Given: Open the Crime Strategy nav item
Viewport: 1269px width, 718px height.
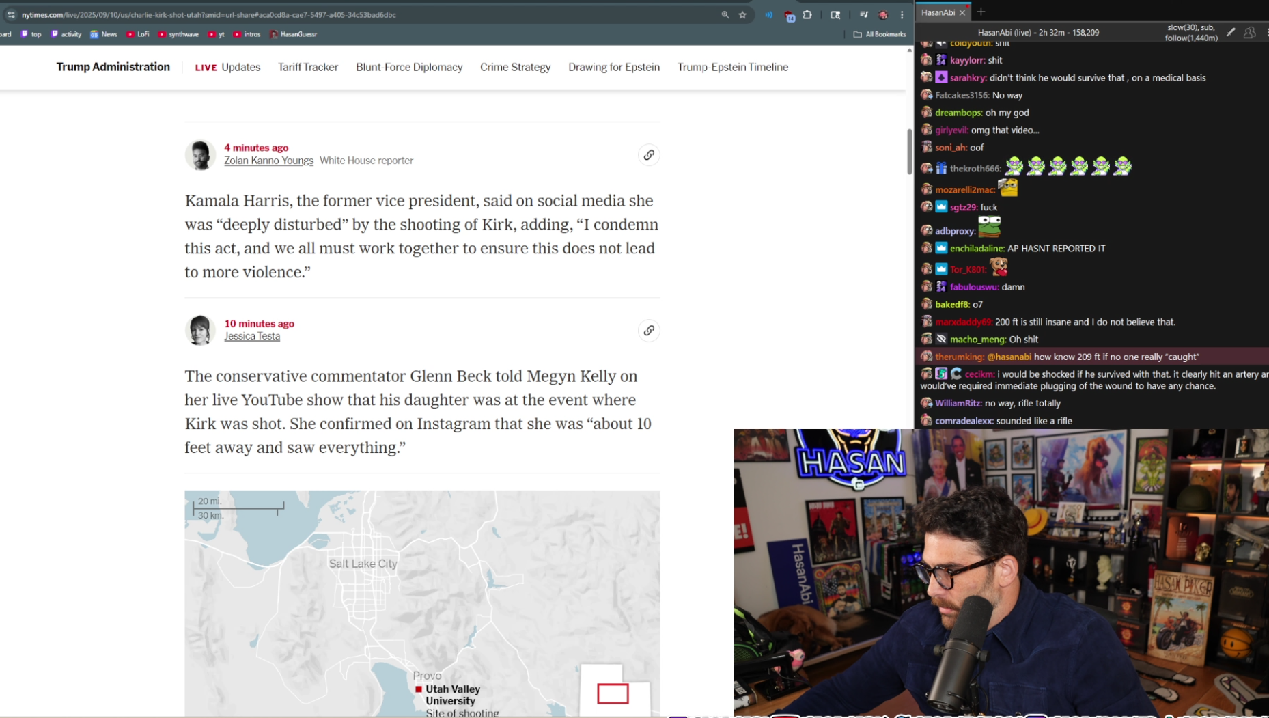Looking at the screenshot, I should tap(515, 67).
